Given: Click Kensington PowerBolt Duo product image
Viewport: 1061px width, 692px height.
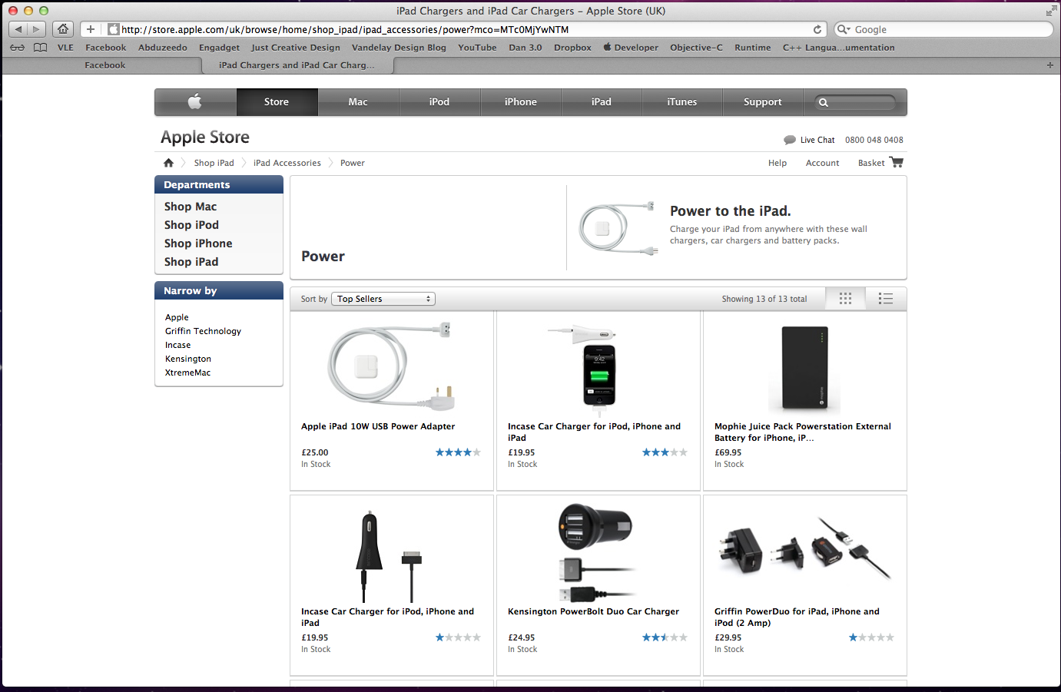Looking at the screenshot, I should [x=598, y=551].
